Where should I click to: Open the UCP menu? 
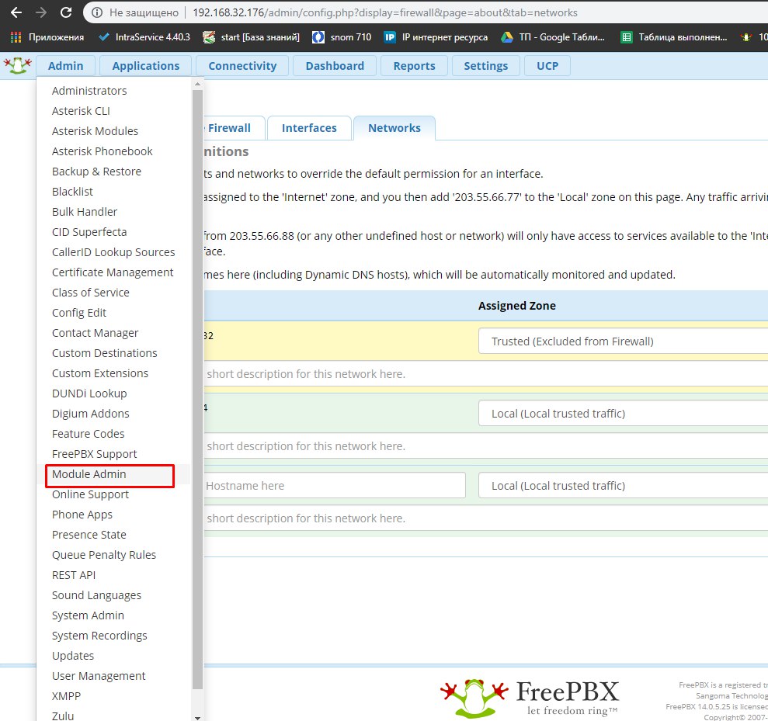pyautogui.click(x=547, y=66)
